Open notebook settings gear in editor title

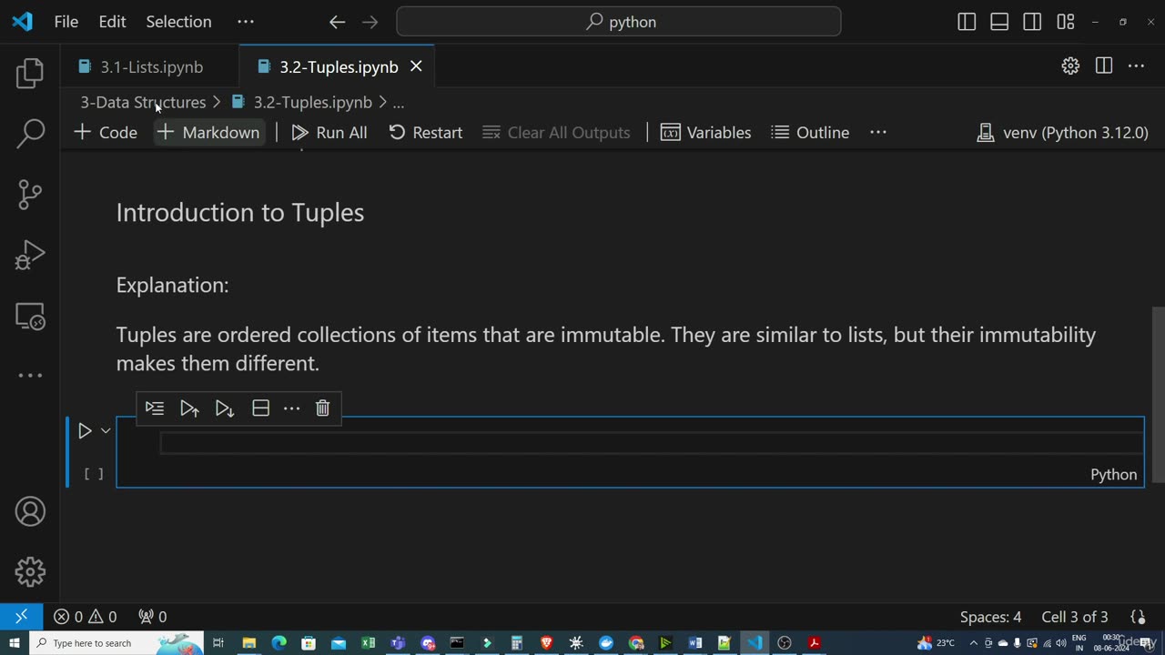(1070, 65)
